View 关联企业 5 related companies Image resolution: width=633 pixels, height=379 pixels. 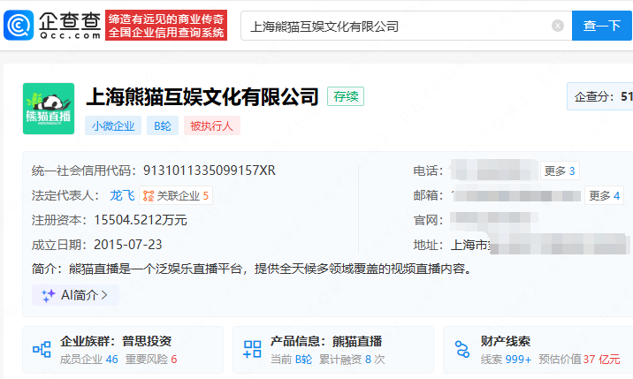[x=176, y=196]
